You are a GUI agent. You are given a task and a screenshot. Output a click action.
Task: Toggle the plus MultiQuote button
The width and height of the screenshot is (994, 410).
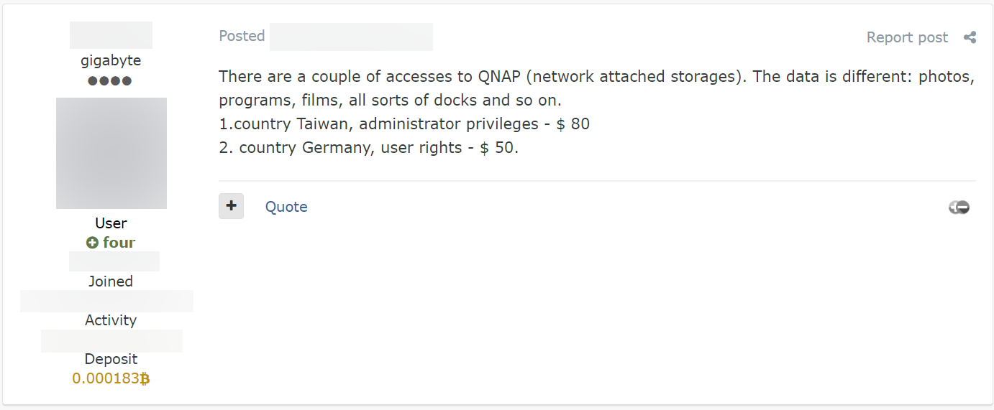(x=231, y=206)
